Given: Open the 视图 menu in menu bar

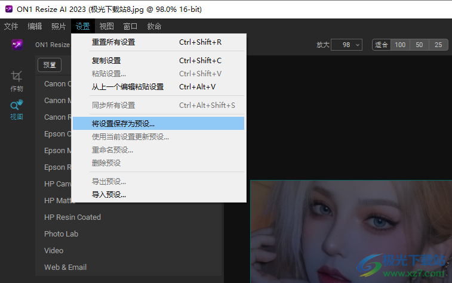Looking at the screenshot, I should (x=106, y=26).
